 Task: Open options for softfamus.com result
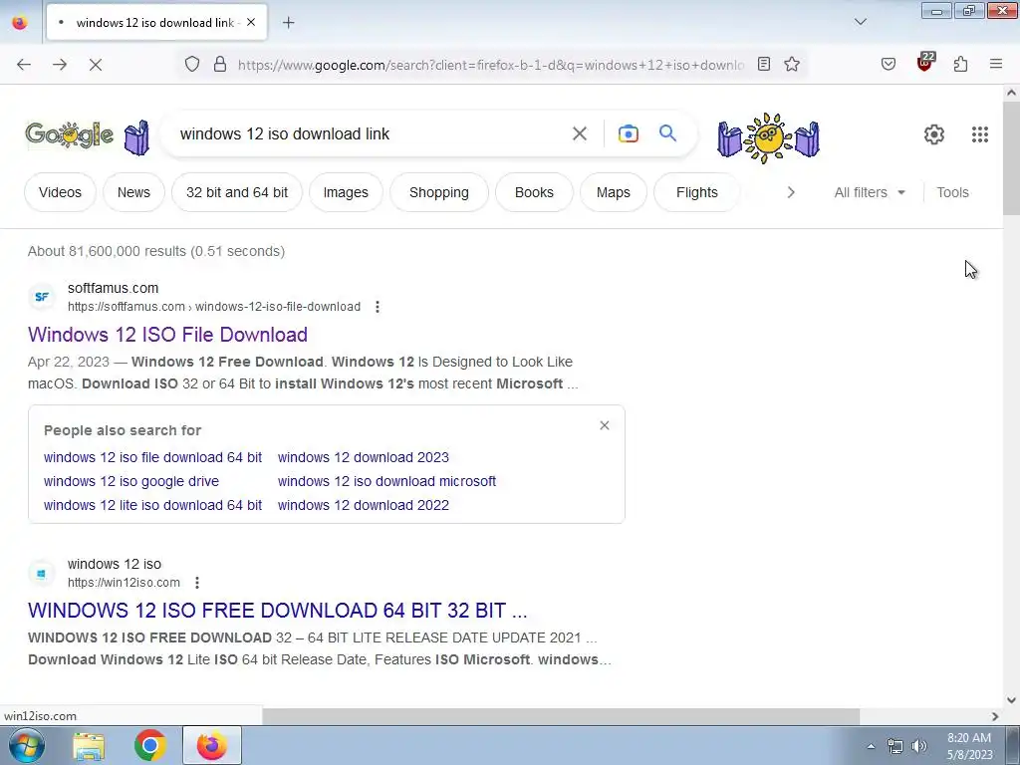tap(378, 307)
